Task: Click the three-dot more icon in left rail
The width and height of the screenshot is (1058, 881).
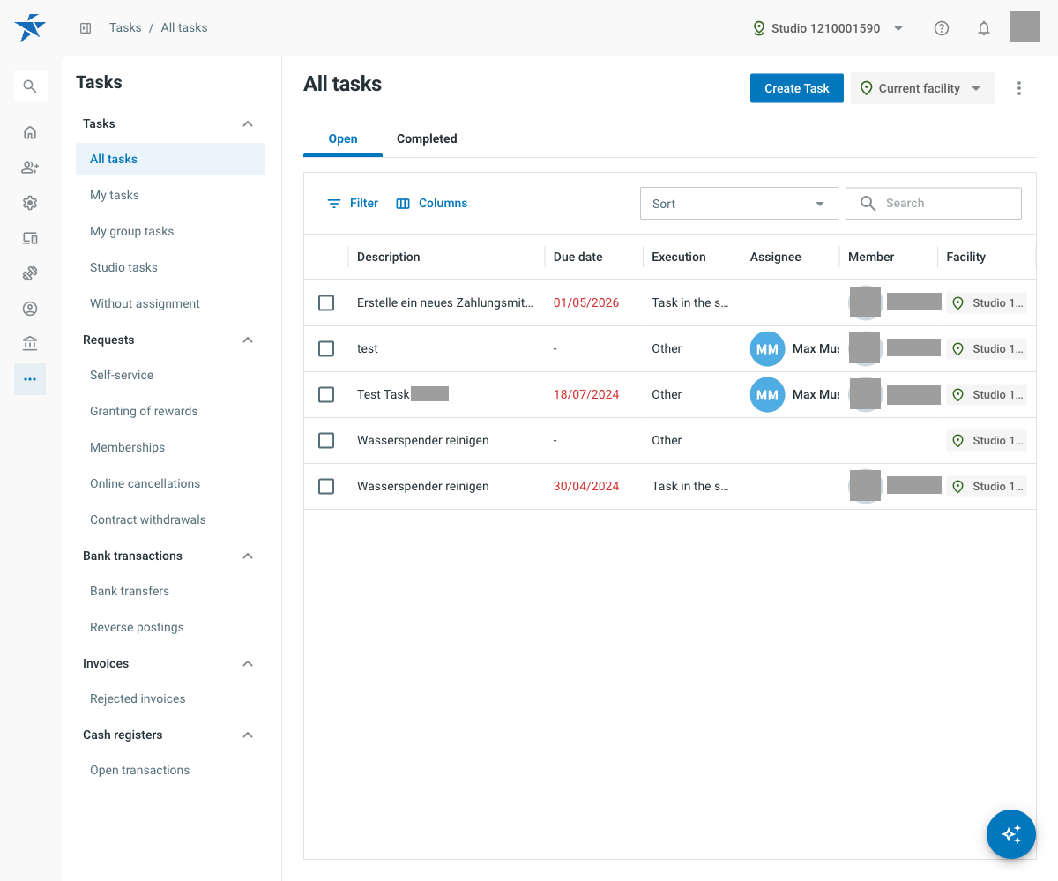Action: click(30, 379)
